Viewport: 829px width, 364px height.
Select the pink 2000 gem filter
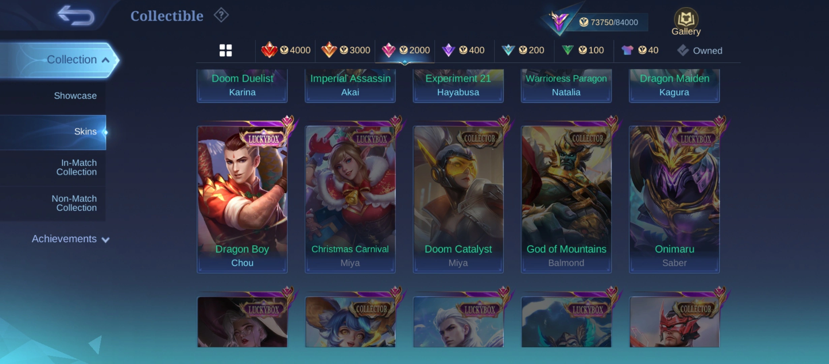[x=405, y=50]
